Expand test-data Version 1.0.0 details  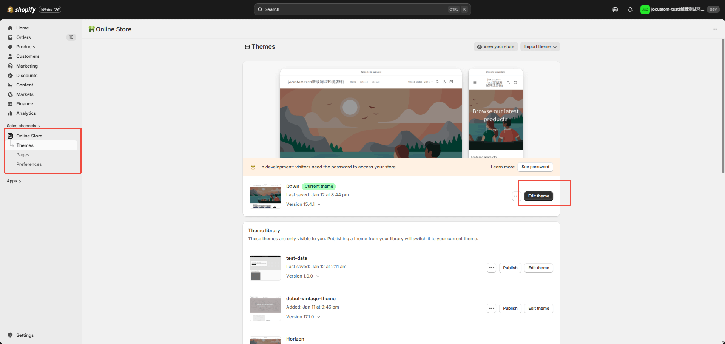[x=318, y=276]
